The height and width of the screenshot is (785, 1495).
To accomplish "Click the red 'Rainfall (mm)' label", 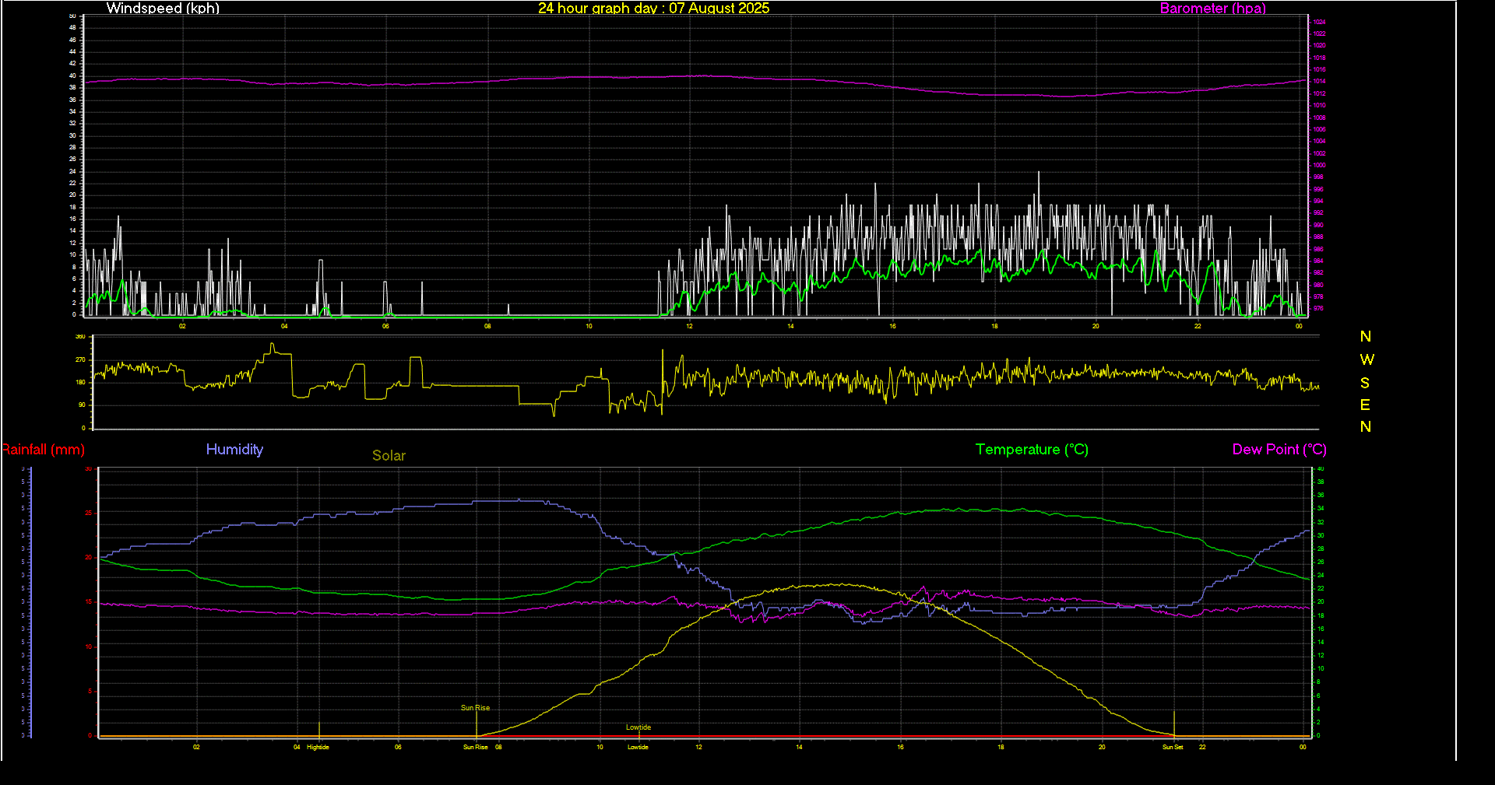I will (43, 450).
